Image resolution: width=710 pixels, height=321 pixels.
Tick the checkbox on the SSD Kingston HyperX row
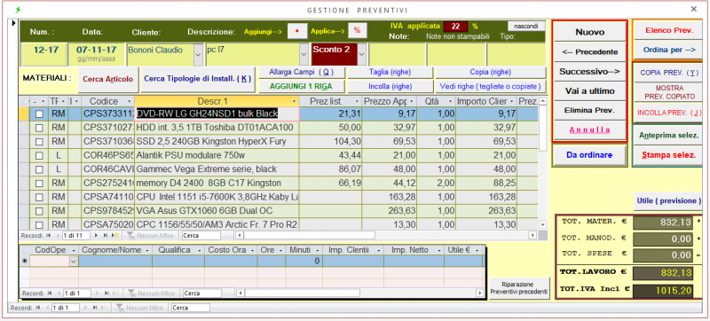click(39, 142)
